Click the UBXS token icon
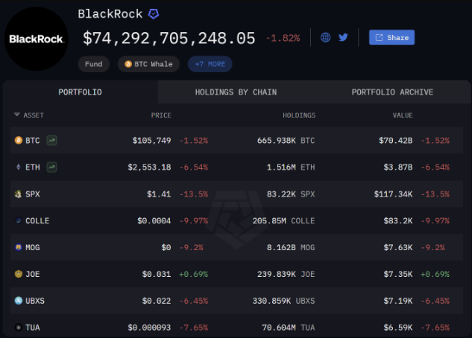 click(x=18, y=301)
